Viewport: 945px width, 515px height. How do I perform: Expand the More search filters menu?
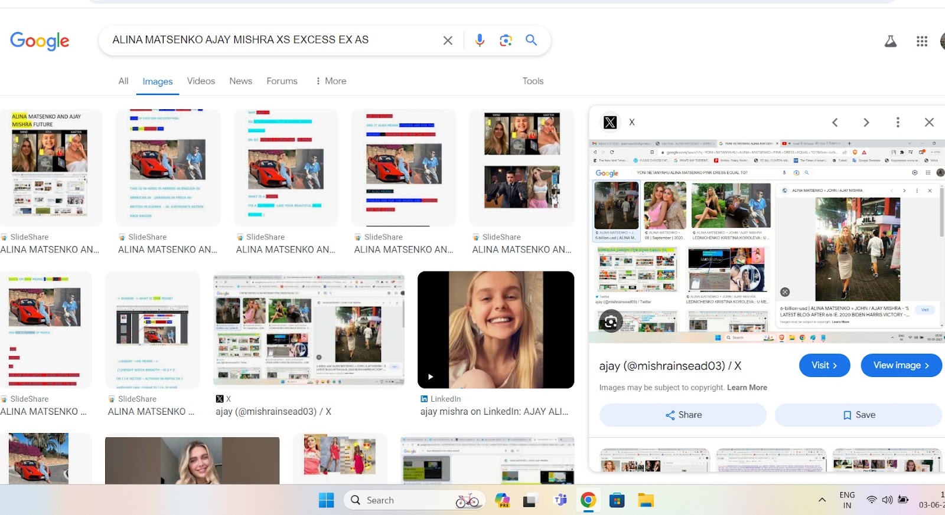click(331, 81)
